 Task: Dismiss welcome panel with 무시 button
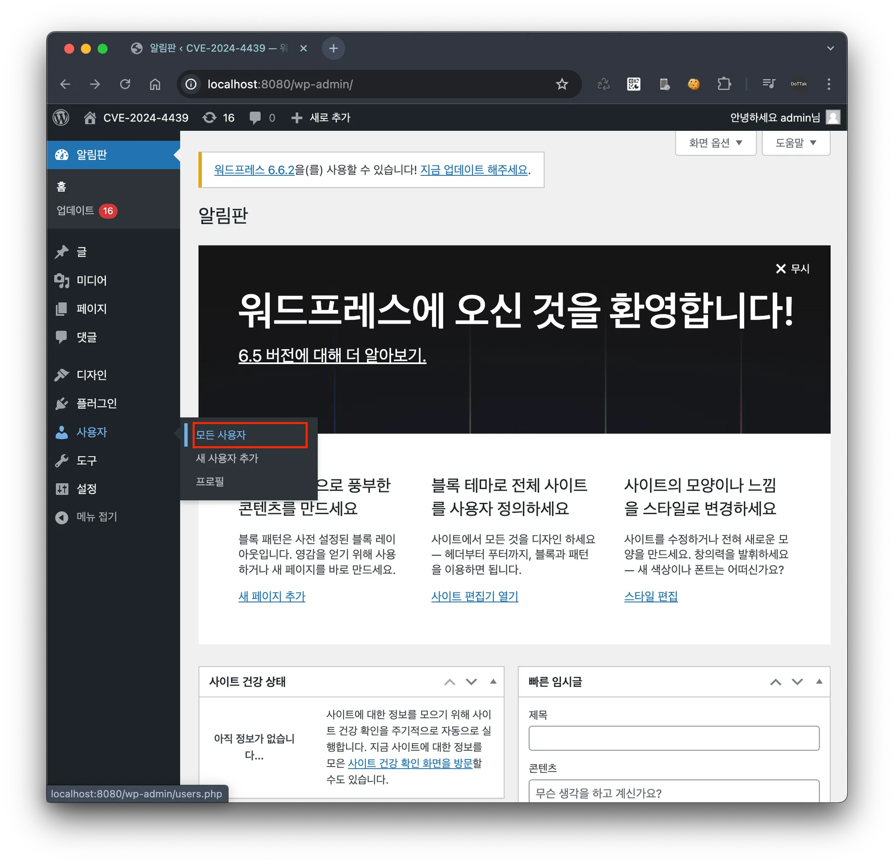pyautogui.click(x=793, y=269)
